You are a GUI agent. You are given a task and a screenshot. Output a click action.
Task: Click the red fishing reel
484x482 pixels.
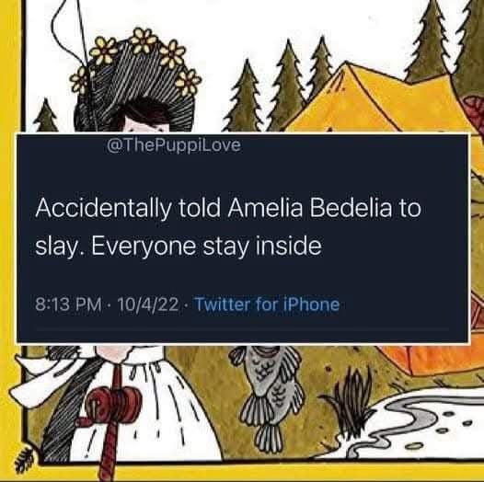[x=113, y=400]
